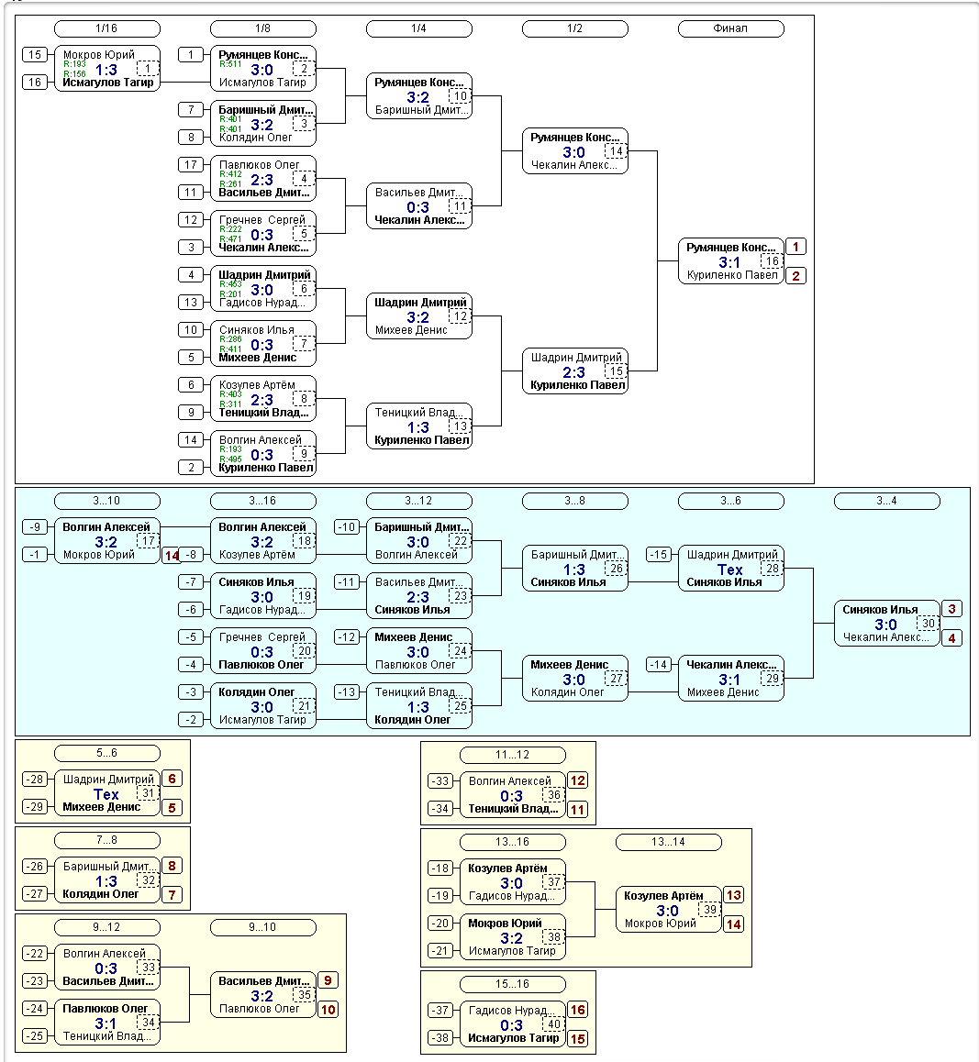This screenshot has width=979, height=1062.
Task: Click the 3...4 bracket header
Action: point(887,502)
